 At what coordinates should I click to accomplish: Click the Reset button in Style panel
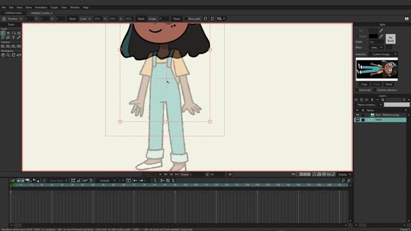[x=389, y=84]
